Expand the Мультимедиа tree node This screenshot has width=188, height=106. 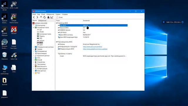point(33,54)
